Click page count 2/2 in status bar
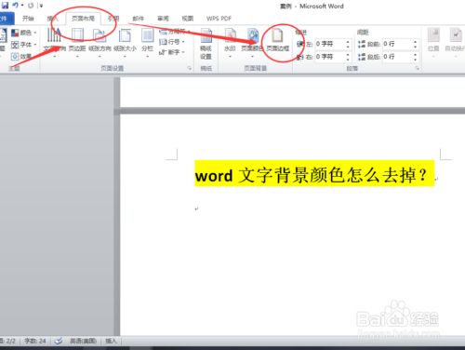The image size is (465, 350). [x=8, y=341]
